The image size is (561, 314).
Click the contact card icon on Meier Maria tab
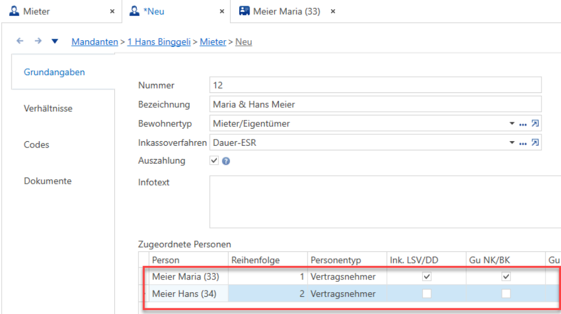[244, 11]
